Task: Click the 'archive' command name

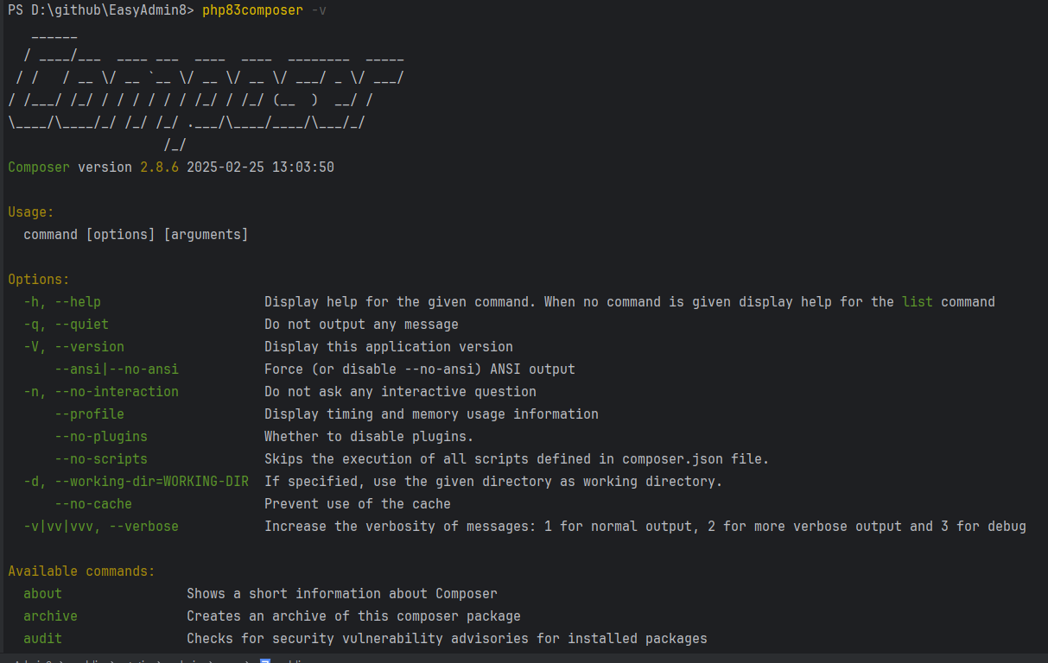Action: (50, 616)
